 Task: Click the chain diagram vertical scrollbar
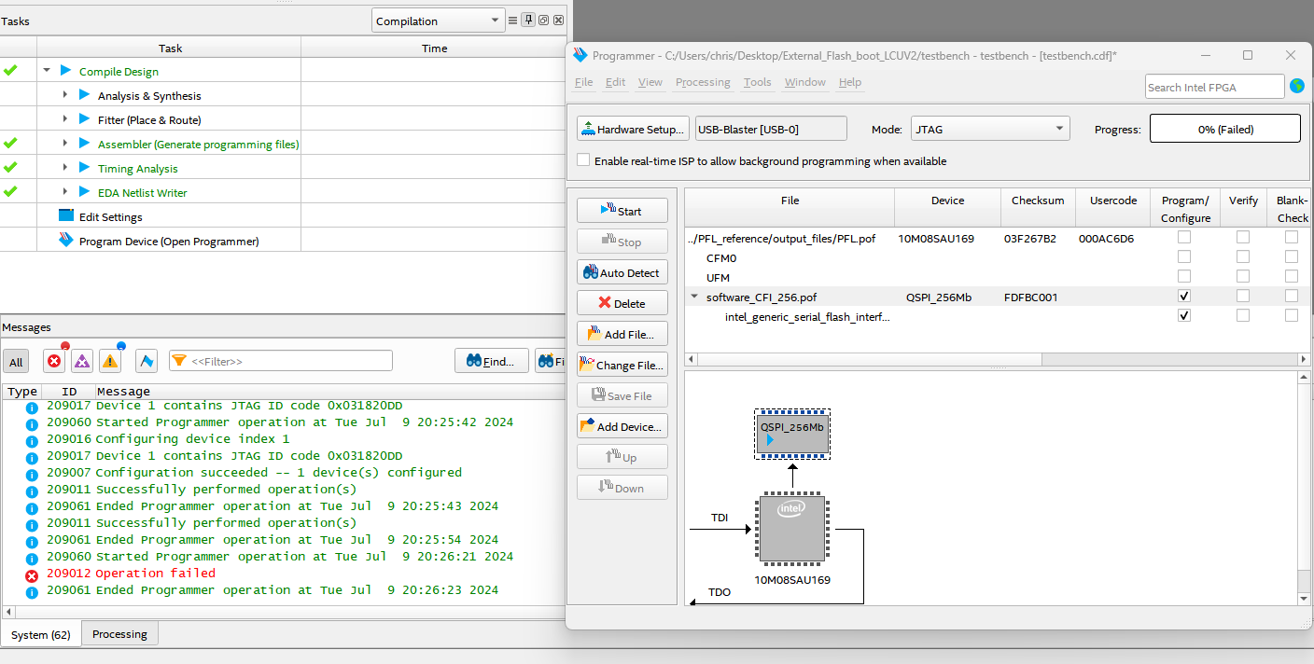coord(1304,489)
